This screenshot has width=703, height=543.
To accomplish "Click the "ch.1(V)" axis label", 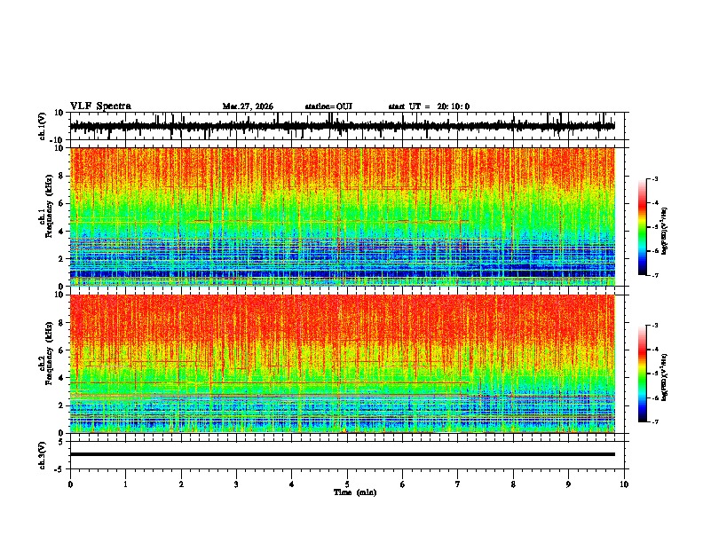I will 43,126.
